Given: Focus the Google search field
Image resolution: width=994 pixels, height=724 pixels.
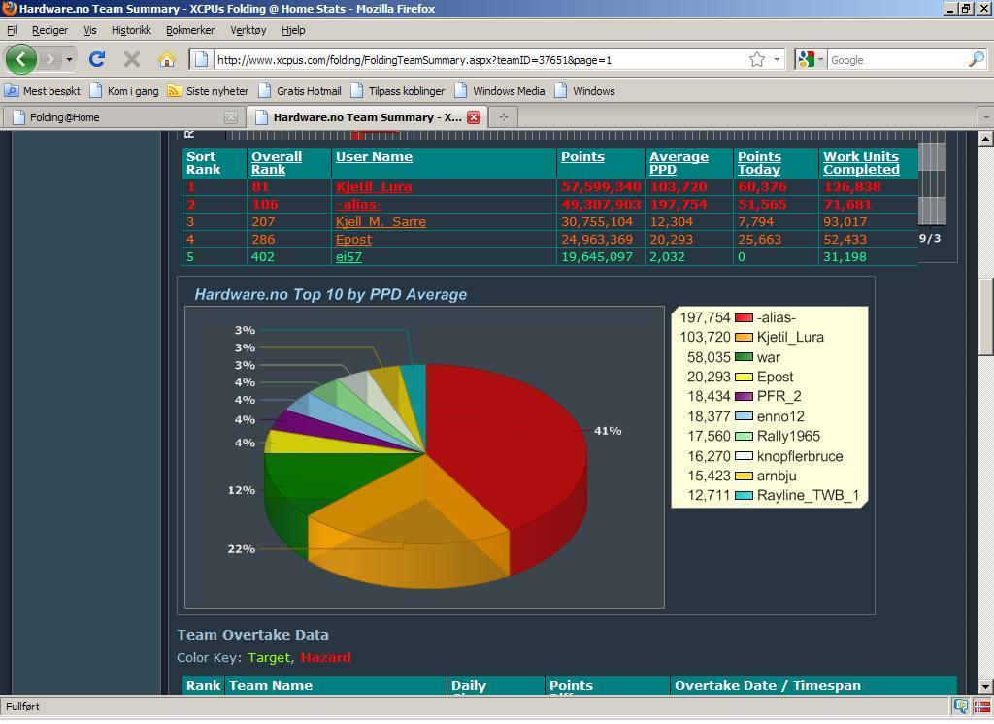Looking at the screenshot, I should tap(897, 60).
